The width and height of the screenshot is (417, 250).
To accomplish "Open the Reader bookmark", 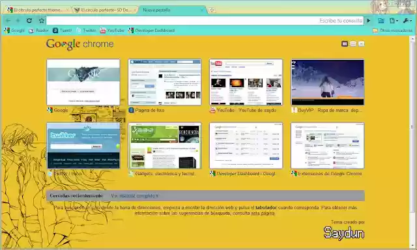I will 39,31.
